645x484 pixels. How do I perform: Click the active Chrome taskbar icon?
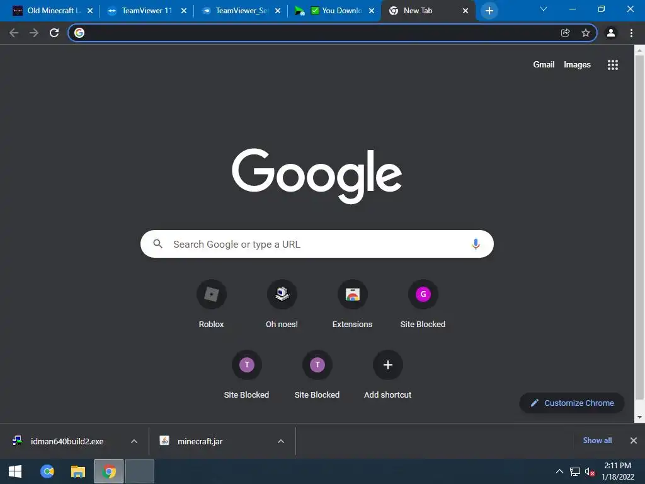(108, 471)
